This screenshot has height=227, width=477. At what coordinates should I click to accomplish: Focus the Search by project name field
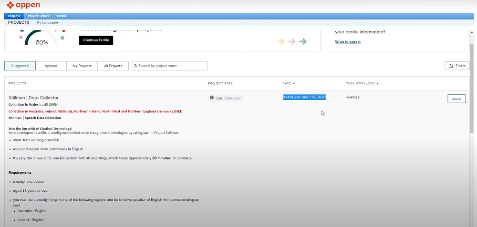coord(172,66)
